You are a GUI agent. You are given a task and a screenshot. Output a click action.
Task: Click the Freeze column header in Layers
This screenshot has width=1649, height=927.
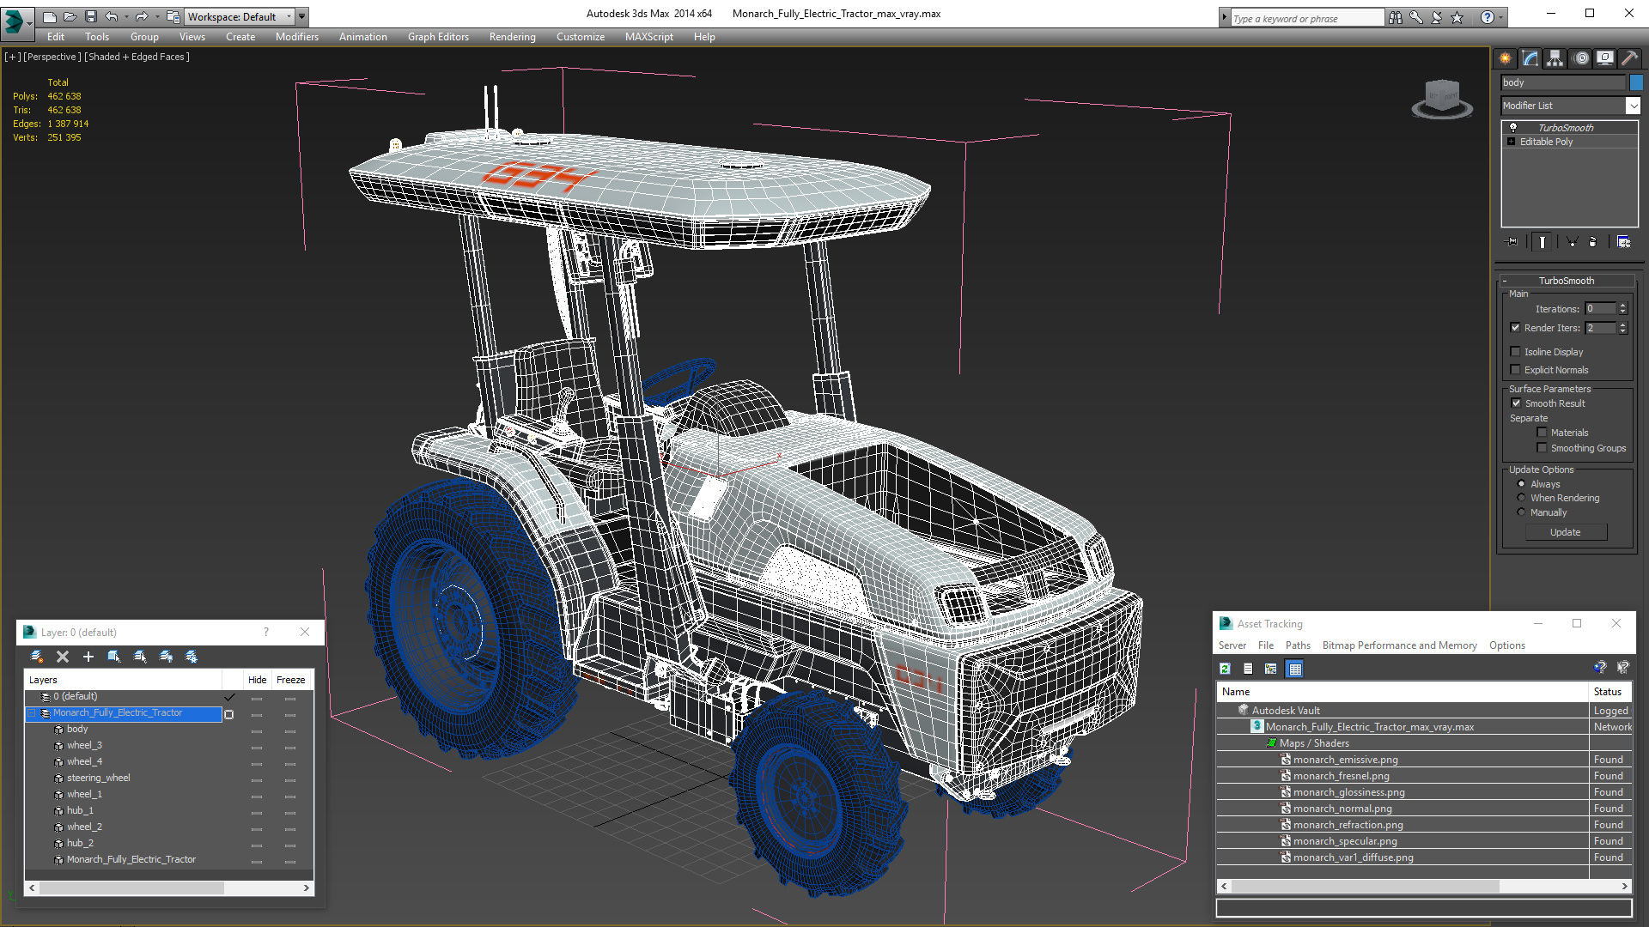pos(291,680)
